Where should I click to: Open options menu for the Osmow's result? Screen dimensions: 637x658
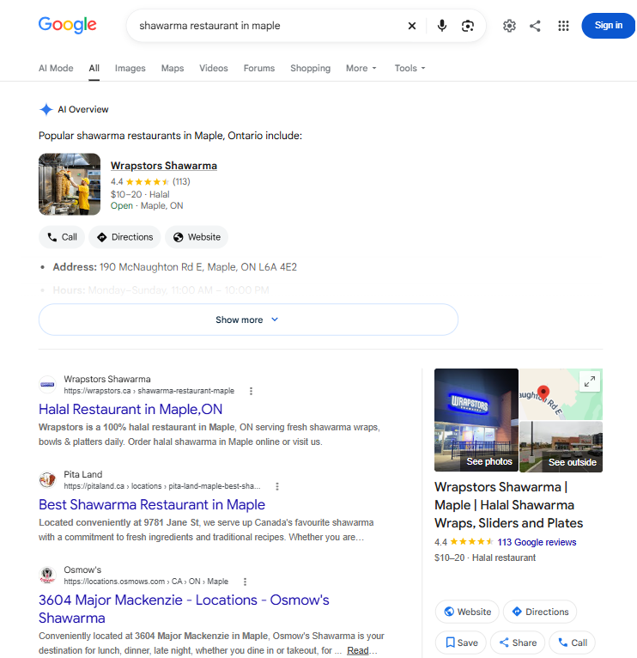click(245, 582)
